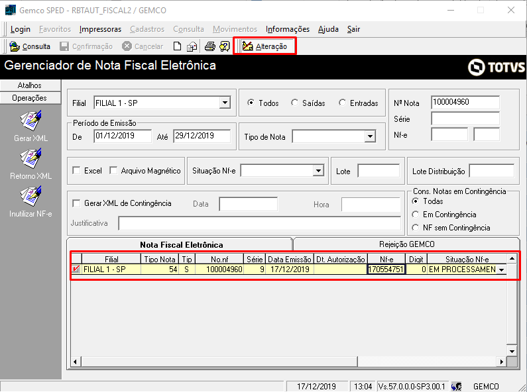Screen dimensions: 527x392
Task: Uncheck the FILIAL 1 - SP row checkbox
Action: [x=76, y=269]
